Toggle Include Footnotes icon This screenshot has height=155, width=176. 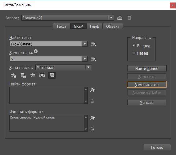[x=52, y=75]
